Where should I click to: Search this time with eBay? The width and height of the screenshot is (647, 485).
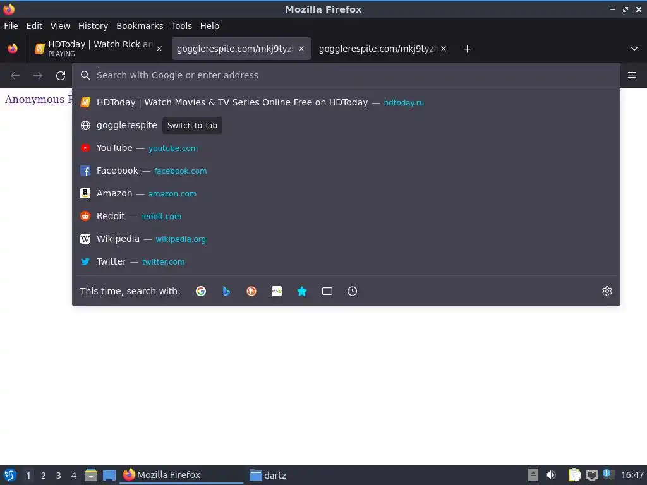[277, 291]
